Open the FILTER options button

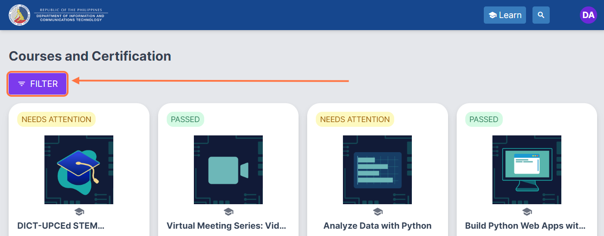click(38, 84)
